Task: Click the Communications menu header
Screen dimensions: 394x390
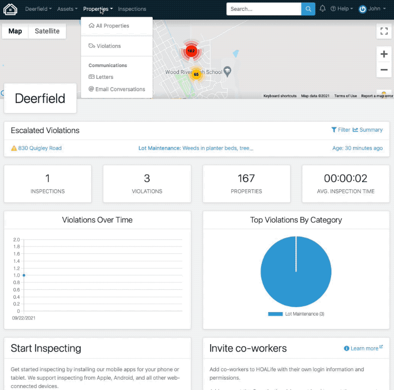Action: click(108, 66)
